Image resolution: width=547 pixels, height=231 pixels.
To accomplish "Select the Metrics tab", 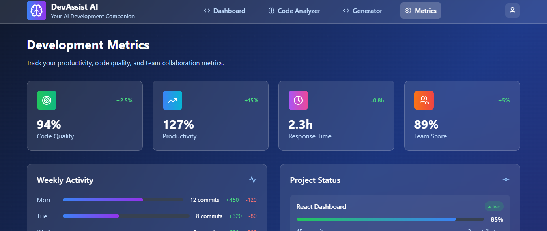I will 421,11.
